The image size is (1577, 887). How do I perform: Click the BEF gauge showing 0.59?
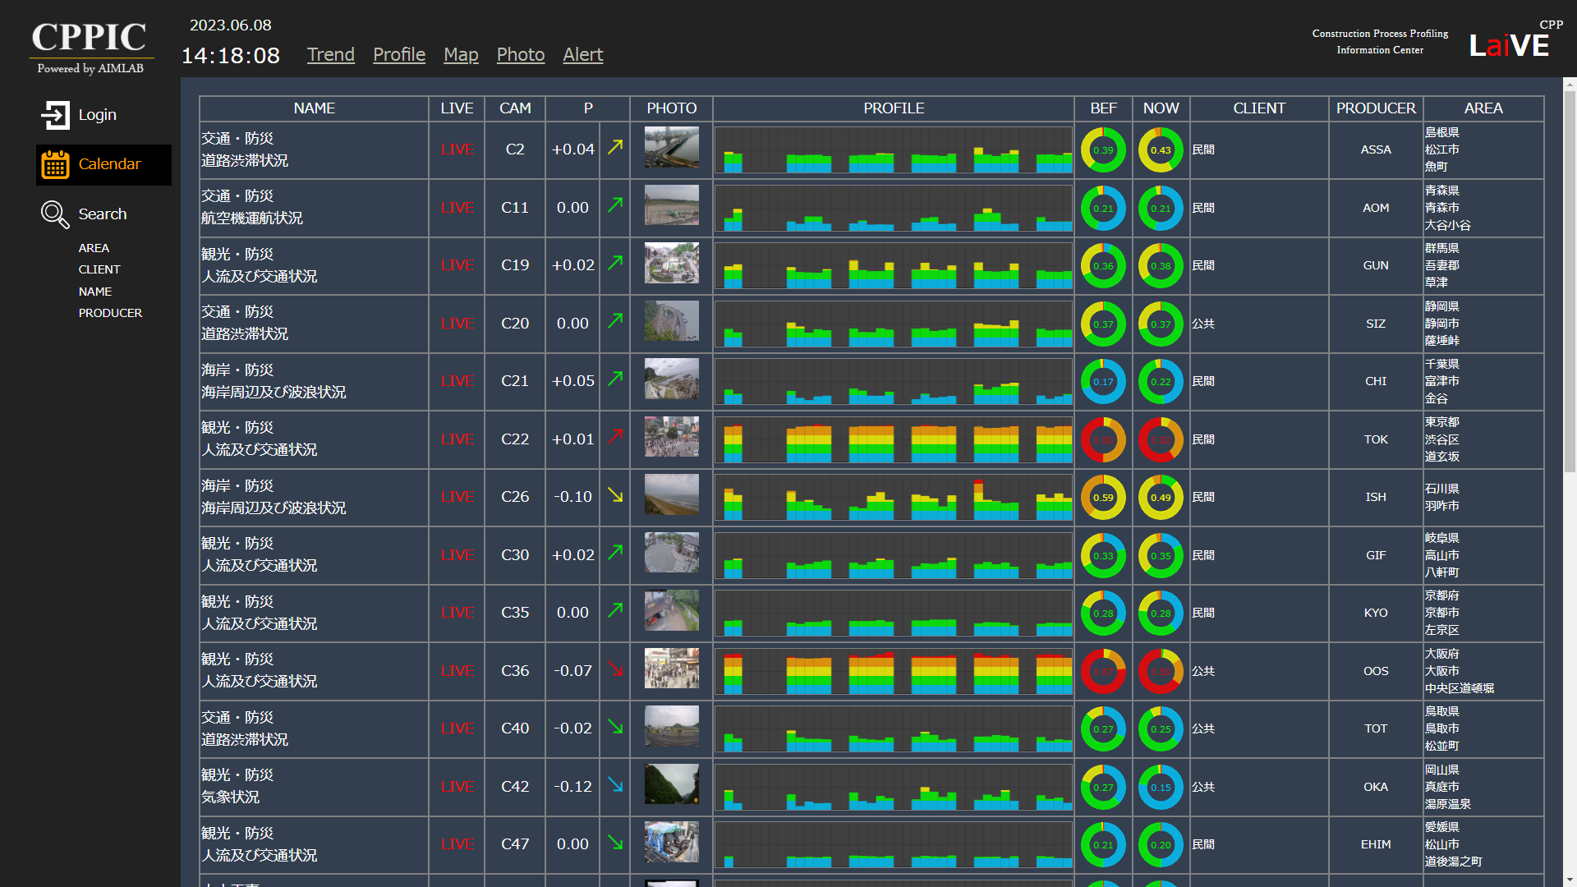(x=1103, y=498)
